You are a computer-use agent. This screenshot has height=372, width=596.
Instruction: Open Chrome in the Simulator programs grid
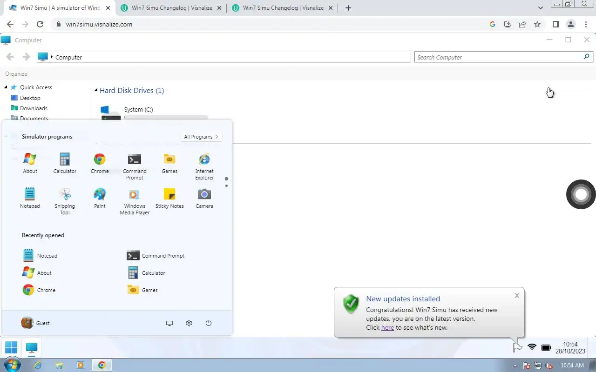point(100,164)
